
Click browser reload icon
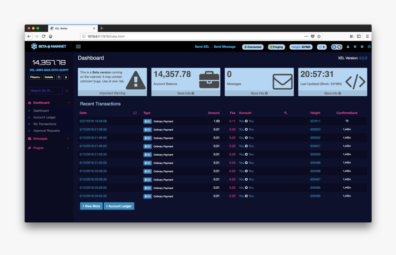tap(43, 36)
